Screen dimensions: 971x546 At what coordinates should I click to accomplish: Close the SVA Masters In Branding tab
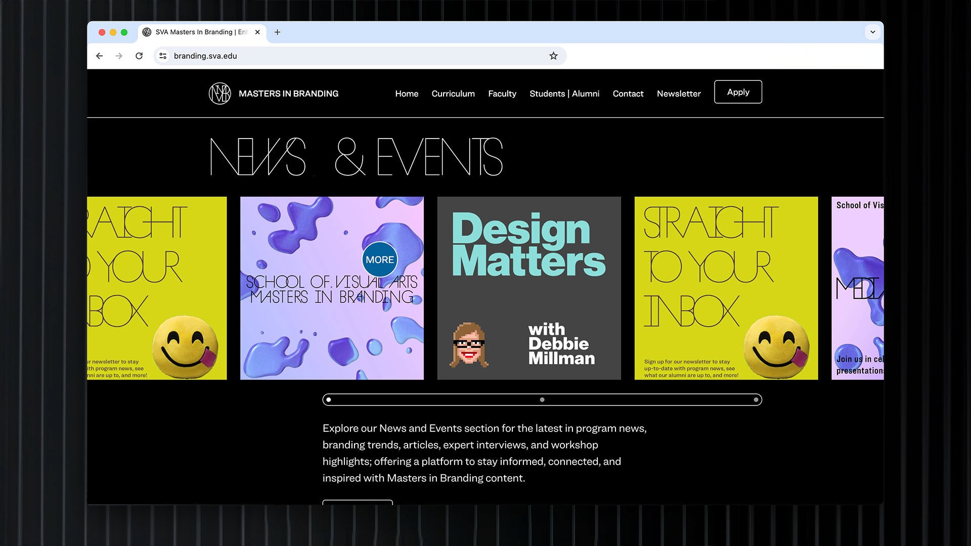(x=257, y=32)
